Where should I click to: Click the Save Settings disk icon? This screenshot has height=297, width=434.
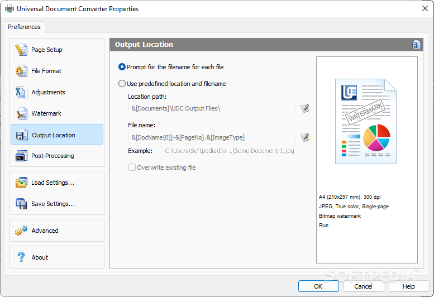[21, 204]
